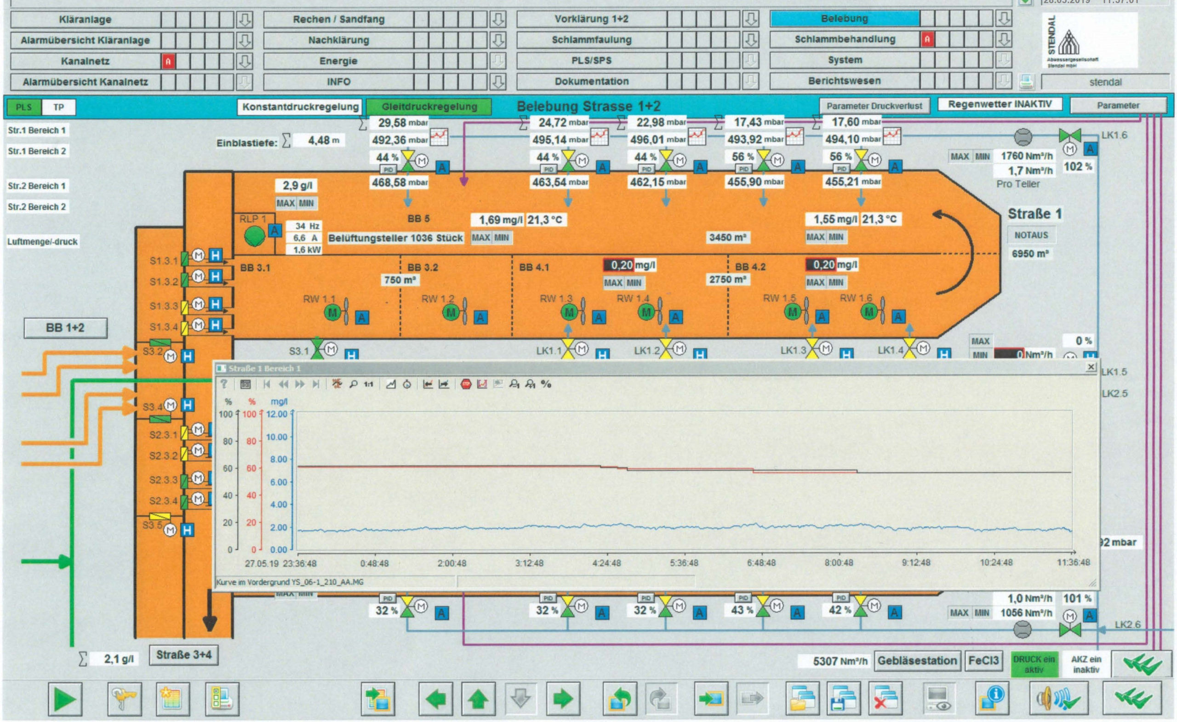Expand the arrow next to Rechen / Sandfang
Image resolution: width=1177 pixels, height=722 pixels.
click(498, 20)
